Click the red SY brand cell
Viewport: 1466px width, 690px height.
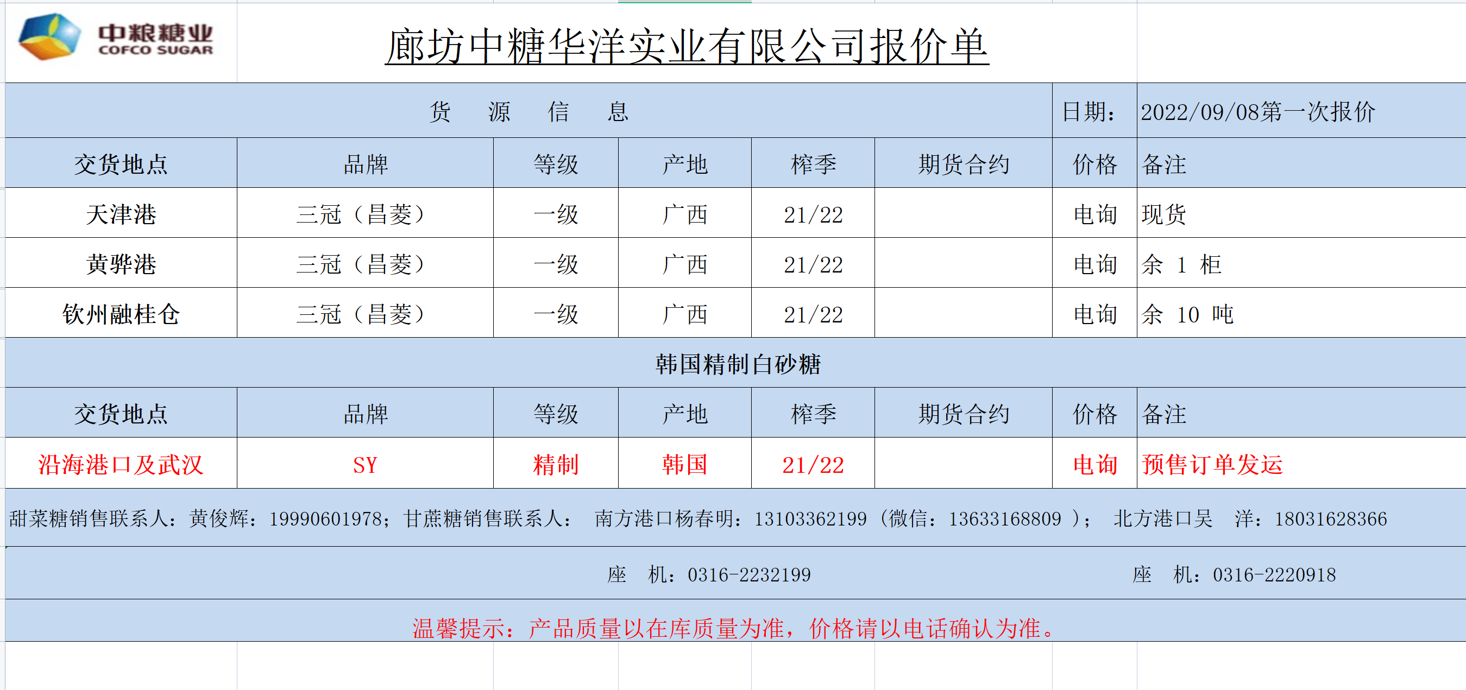tap(365, 465)
